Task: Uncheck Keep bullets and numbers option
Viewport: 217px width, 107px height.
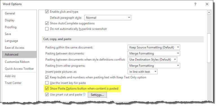Action: [47, 77]
